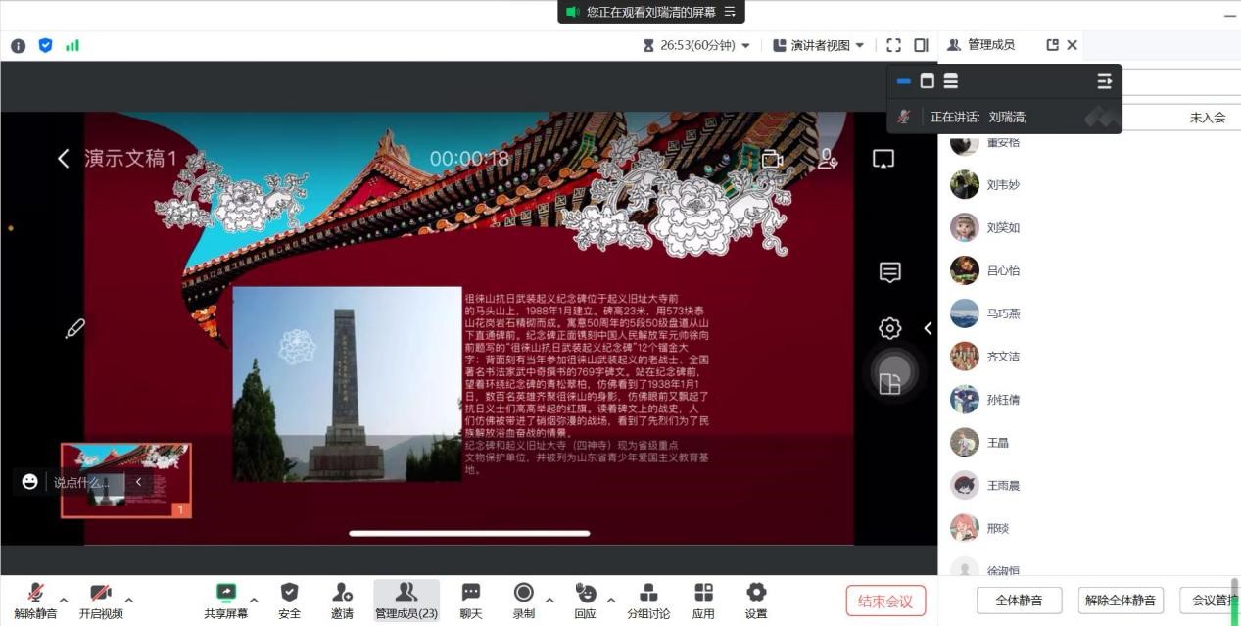The image size is (1241, 626).
Task: Open the breakout rooms discussion
Action: (648, 600)
